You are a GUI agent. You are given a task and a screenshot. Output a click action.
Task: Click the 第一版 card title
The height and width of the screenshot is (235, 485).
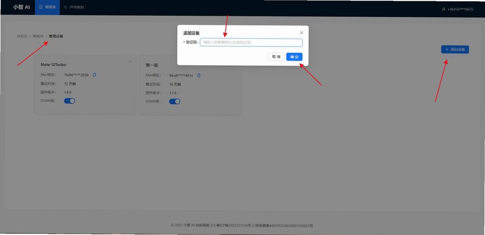point(152,65)
